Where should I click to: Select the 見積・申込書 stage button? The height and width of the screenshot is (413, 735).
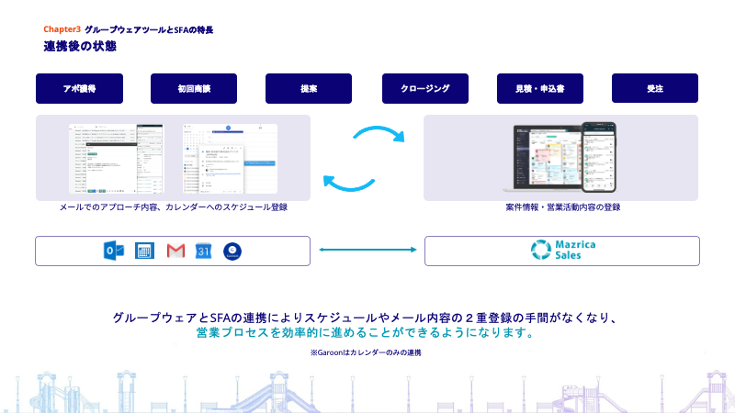[x=540, y=88]
